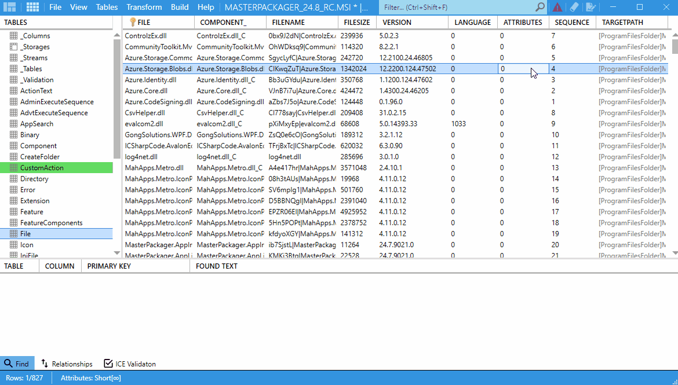Select the Binary table
Screen dimensions: 678x385
tap(57, 135)
